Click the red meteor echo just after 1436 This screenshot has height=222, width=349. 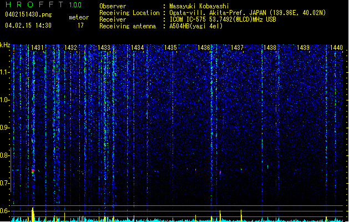click(x=220, y=172)
